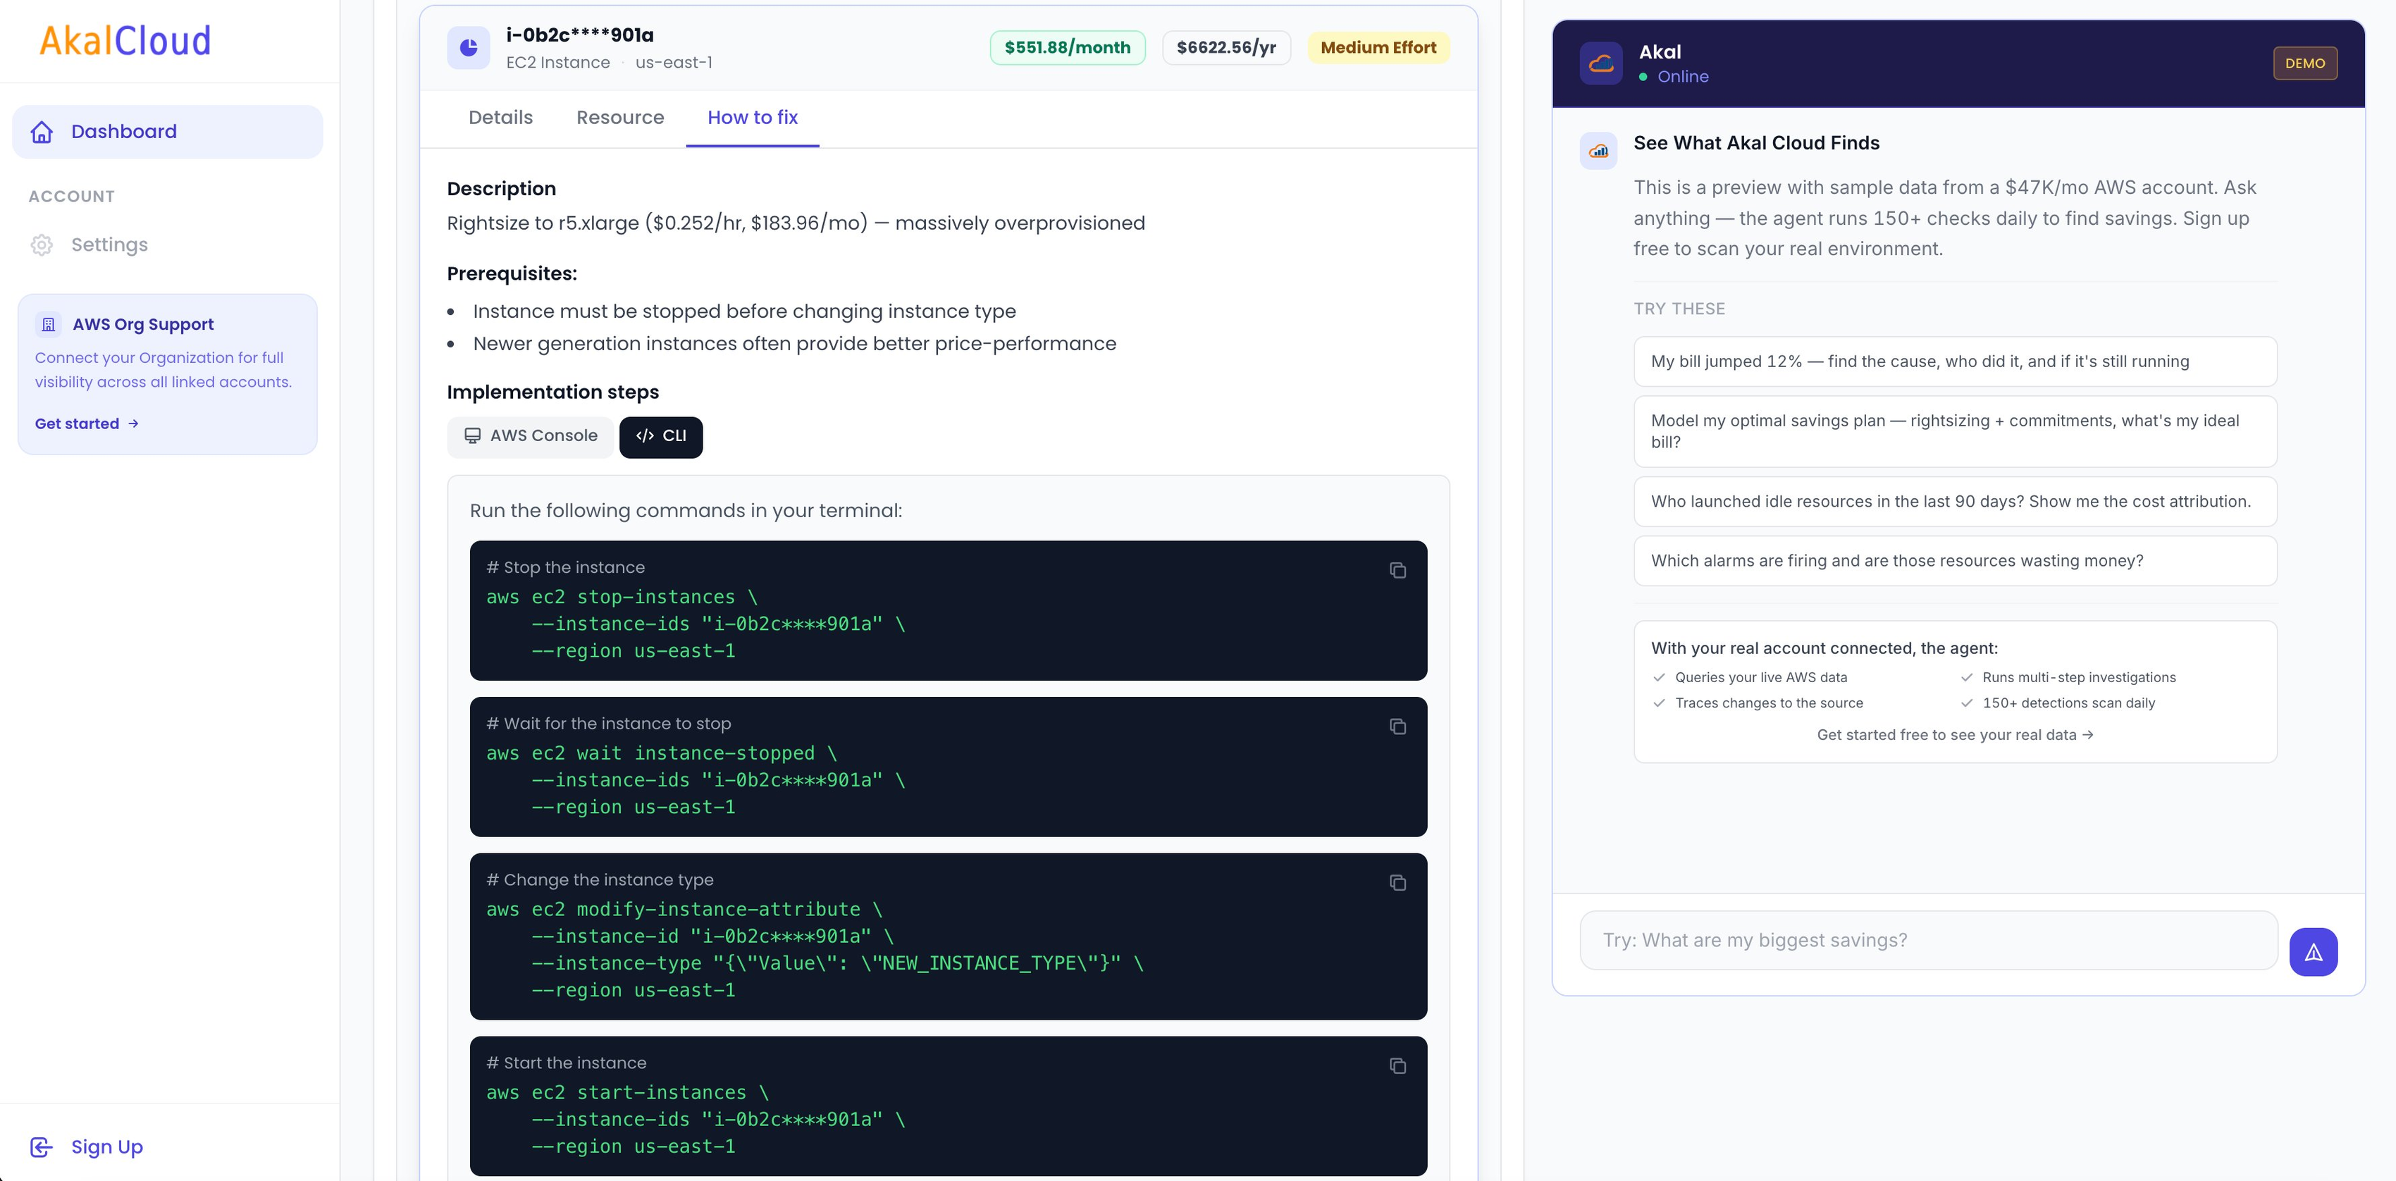Viewport: 2396px width, 1181px height.
Task: Click the 'aws ec2 modify-instance-attribute' command text
Action: point(684,910)
